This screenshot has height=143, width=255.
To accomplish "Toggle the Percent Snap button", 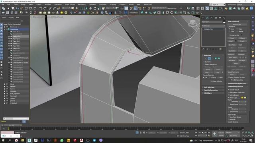I will (x=140, y=8).
